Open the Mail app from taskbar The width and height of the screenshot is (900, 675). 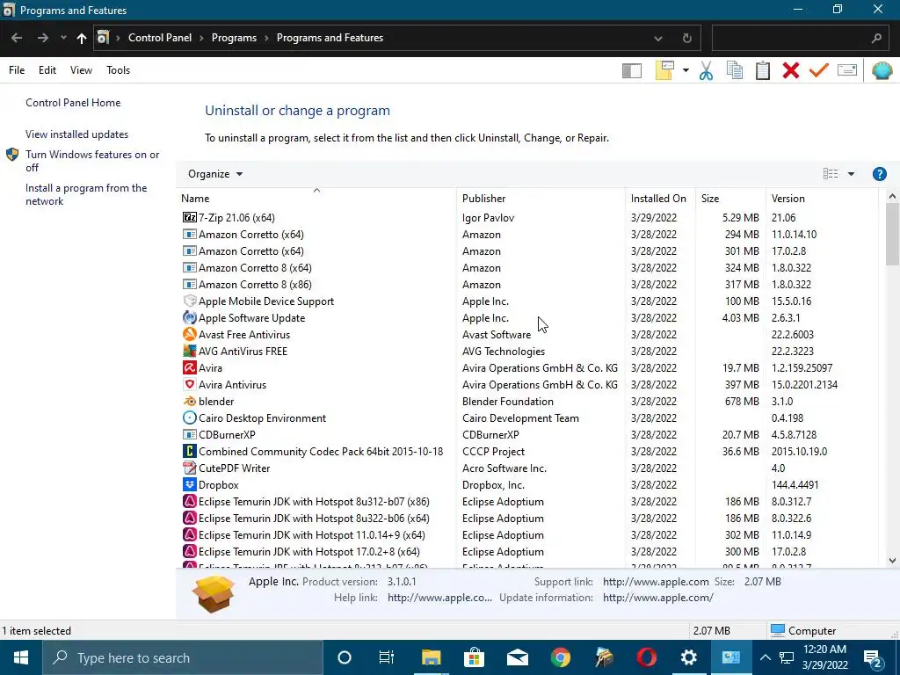click(517, 657)
